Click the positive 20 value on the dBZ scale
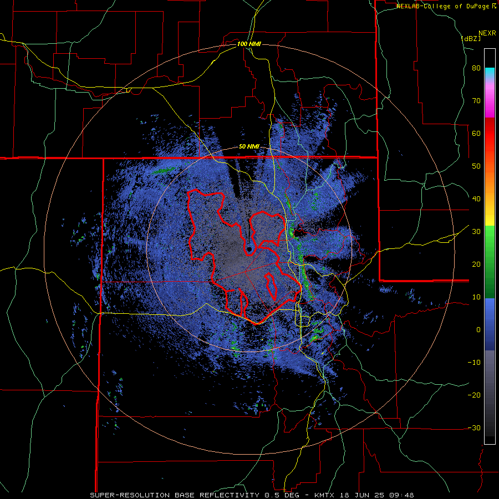499x499 pixels. pyautogui.click(x=476, y=265)
